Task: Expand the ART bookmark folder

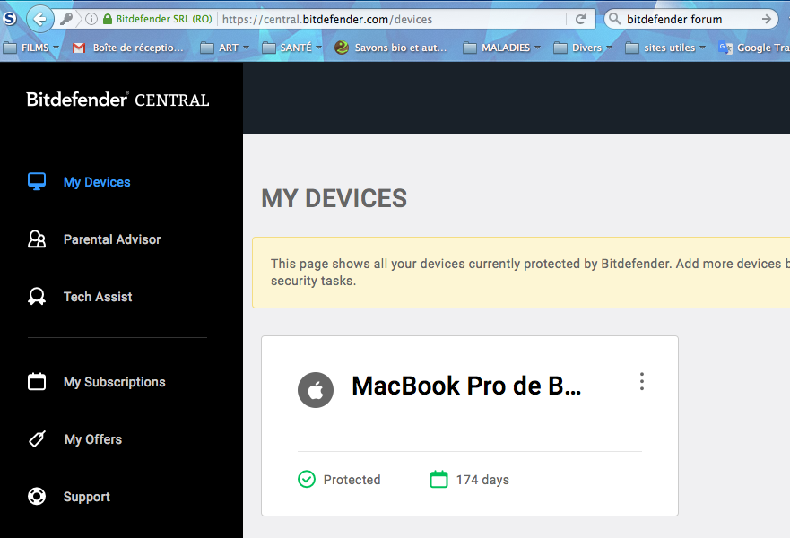Action: click(x=225, y=48)
